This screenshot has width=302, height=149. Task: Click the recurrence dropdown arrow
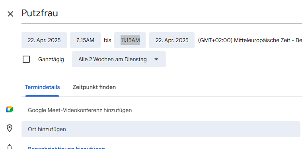[157, 60]
